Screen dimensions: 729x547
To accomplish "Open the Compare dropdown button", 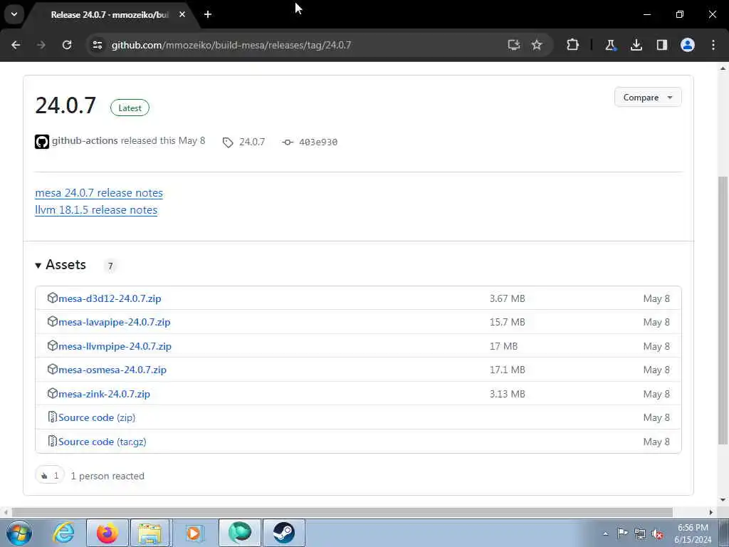I will pos(648,97).
